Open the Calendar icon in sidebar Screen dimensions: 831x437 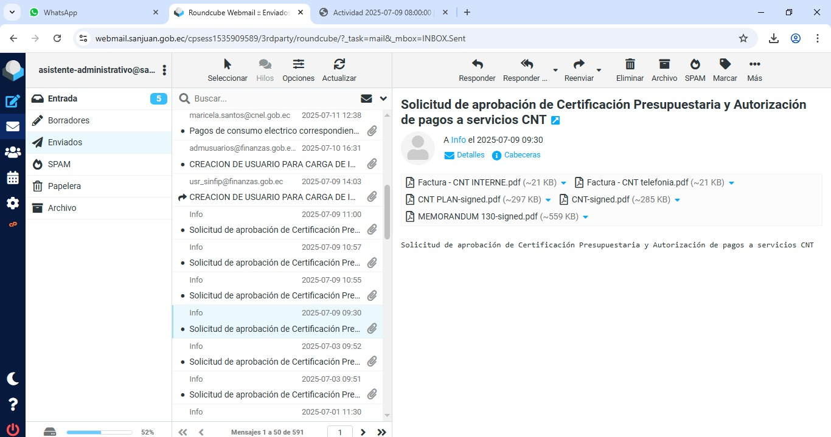13,177
